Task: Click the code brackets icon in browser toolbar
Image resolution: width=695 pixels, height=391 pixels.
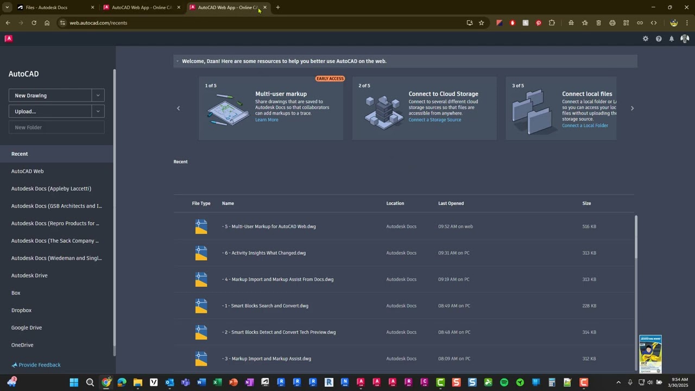Action: (x=654, y=23)
